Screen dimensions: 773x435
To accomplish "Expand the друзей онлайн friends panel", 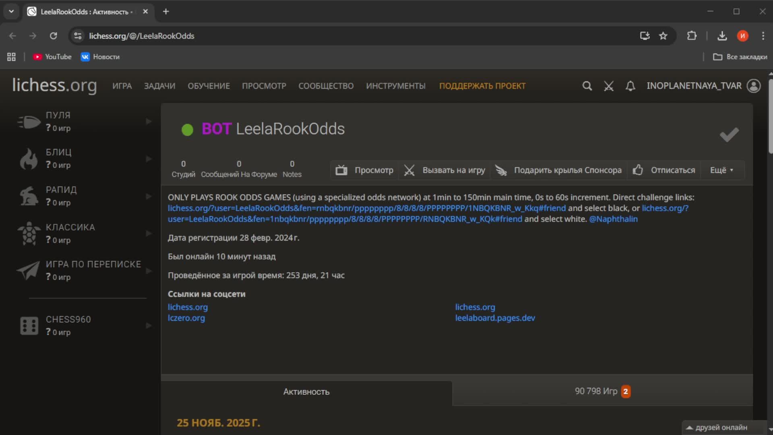I will [x=721, y=427].
